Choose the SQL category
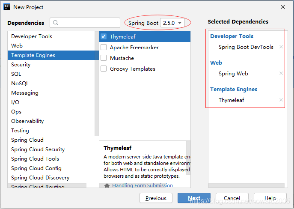The width and height of the screenshot is (294, 209). tap(51, 74)
